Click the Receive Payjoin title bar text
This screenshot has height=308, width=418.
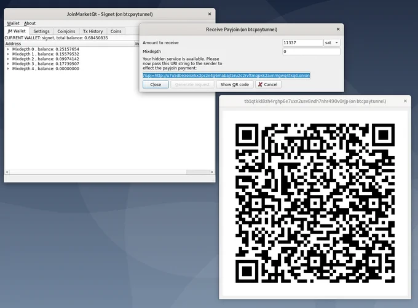(242, 30)
